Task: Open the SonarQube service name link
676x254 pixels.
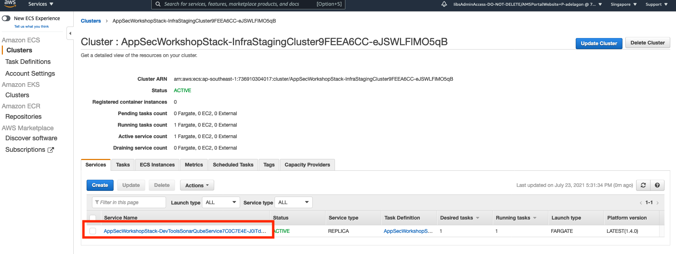Action: coord(185,231)
